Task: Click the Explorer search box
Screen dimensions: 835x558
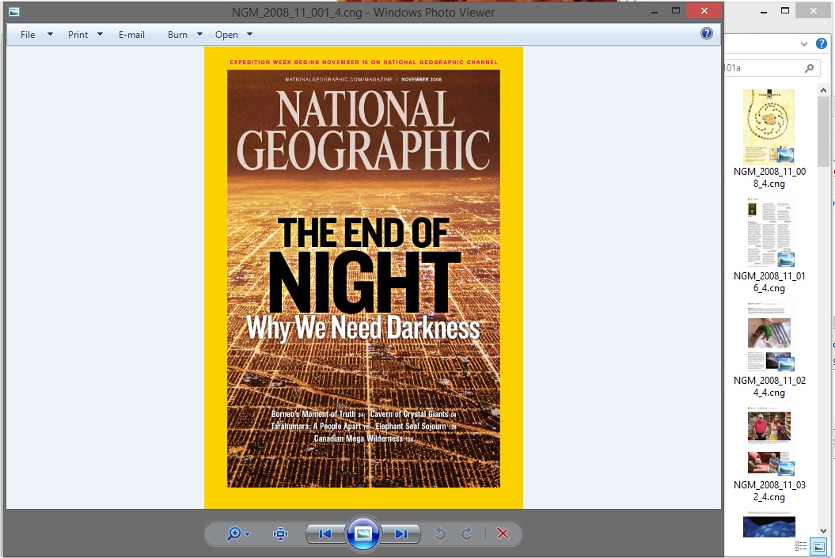Action: coord(771,68)
